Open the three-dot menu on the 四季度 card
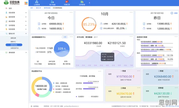The image size is (179, 108). [x=176, y=88]
